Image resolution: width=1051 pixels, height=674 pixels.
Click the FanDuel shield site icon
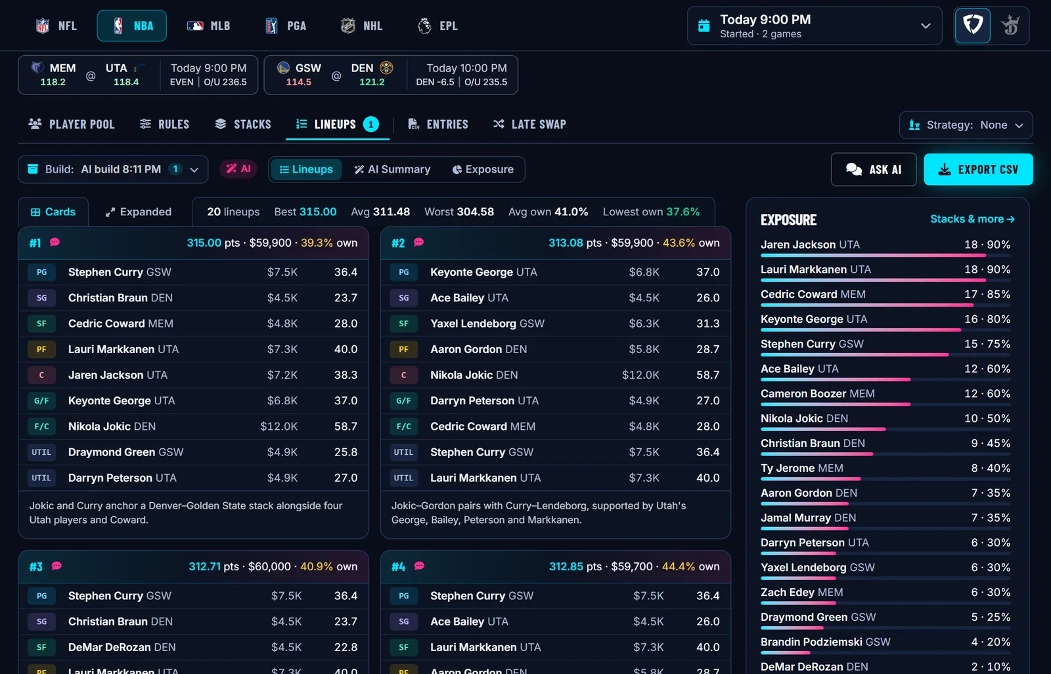pos(973,26)
